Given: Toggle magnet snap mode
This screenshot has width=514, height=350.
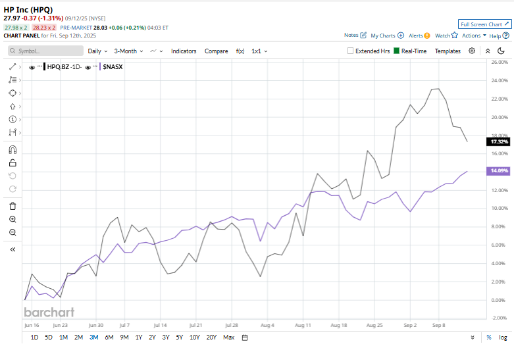Looking at the screenshot, I should click(13, 150).
